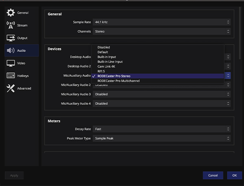
Task: Switch to Video settings label
Action: (x=21, y=63)
